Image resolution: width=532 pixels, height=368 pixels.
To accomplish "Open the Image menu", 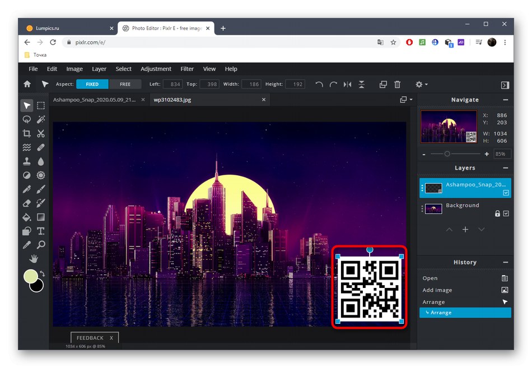I will (x=74, y=69).
